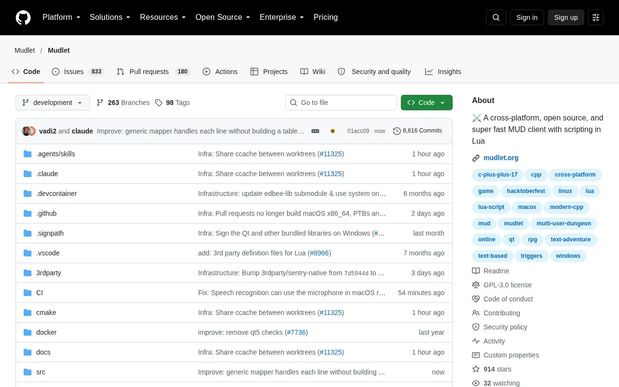
Task: Open the green Code dropdown
Action: 427,103
